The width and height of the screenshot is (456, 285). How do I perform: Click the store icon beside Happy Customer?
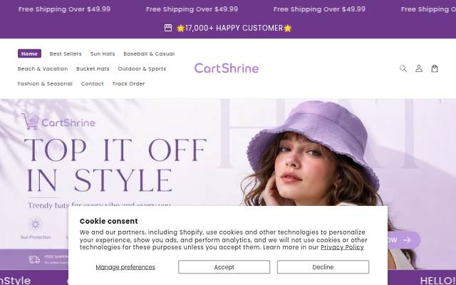(x=168, y=28)
